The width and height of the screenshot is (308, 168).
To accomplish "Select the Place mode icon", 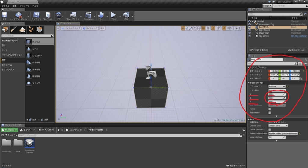I will click(5, 29).
